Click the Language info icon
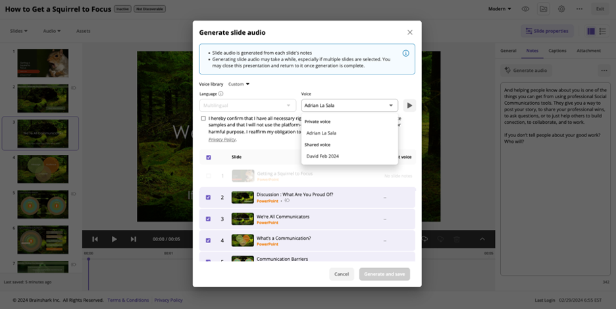 pyautogui.click(x=220, y=94)
